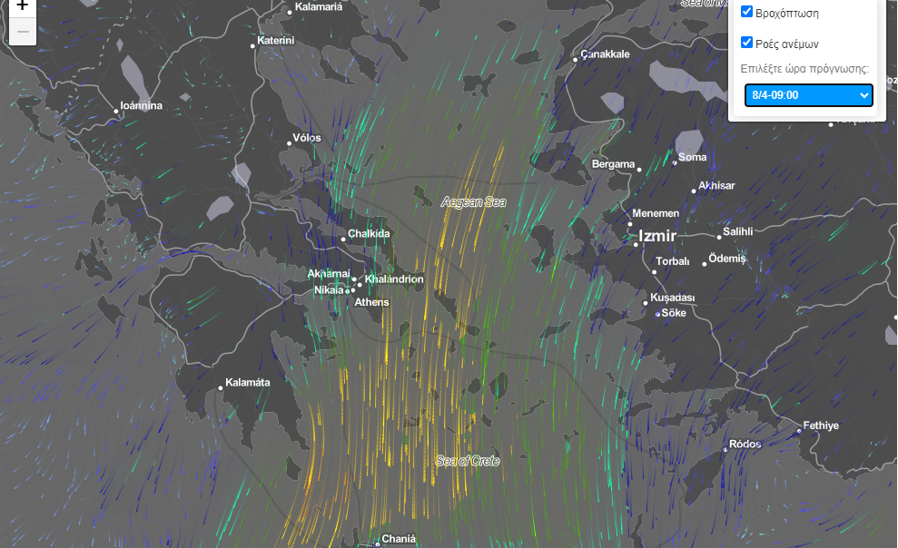Click the Vólos city label
Image resolution: width=898 pixels, height=548 pixels.
[x=307, y=137]
